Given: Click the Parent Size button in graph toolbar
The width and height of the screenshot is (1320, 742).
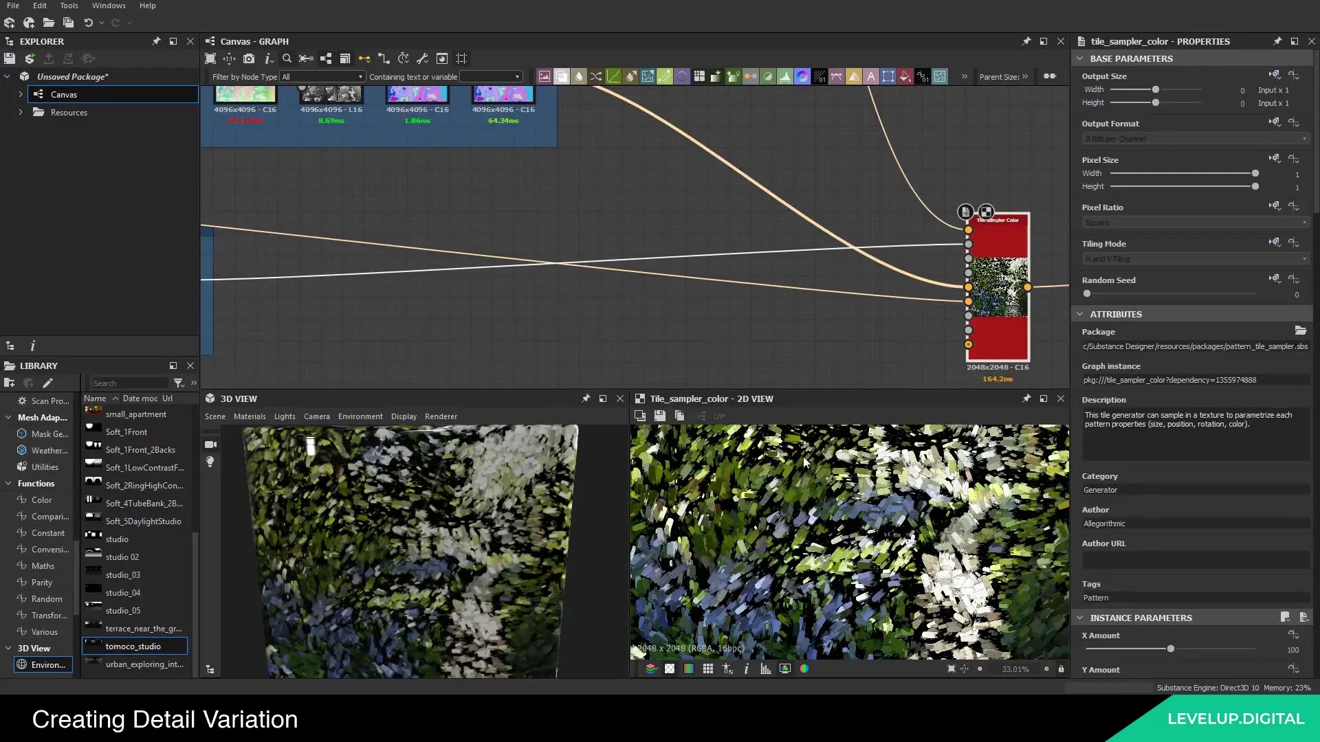Looking at the screenshot, I should [x=1002, y=76].
